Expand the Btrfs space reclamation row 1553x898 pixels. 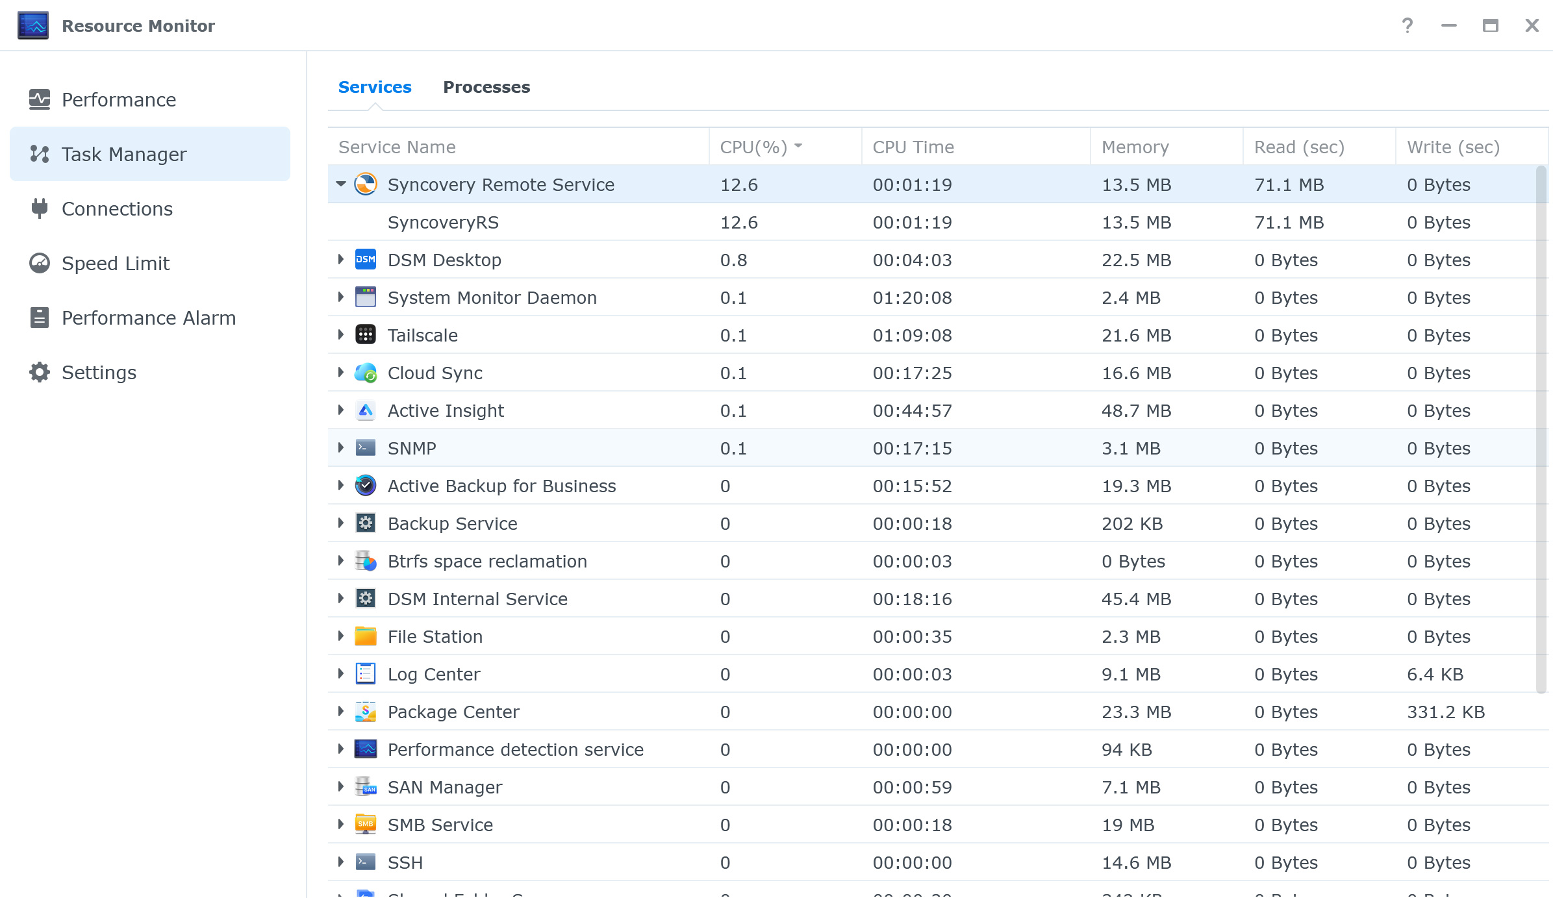[x=341, y=561]
